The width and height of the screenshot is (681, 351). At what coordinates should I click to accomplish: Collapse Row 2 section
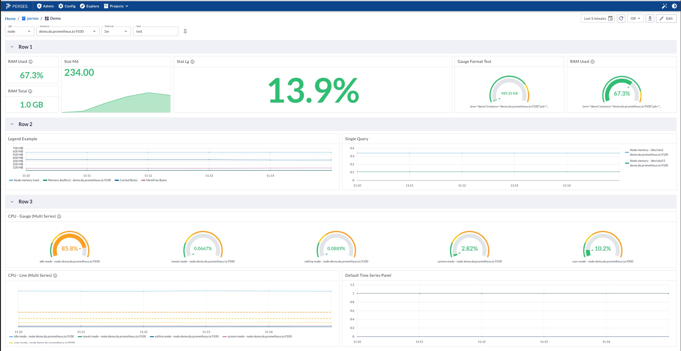point(12,124)
